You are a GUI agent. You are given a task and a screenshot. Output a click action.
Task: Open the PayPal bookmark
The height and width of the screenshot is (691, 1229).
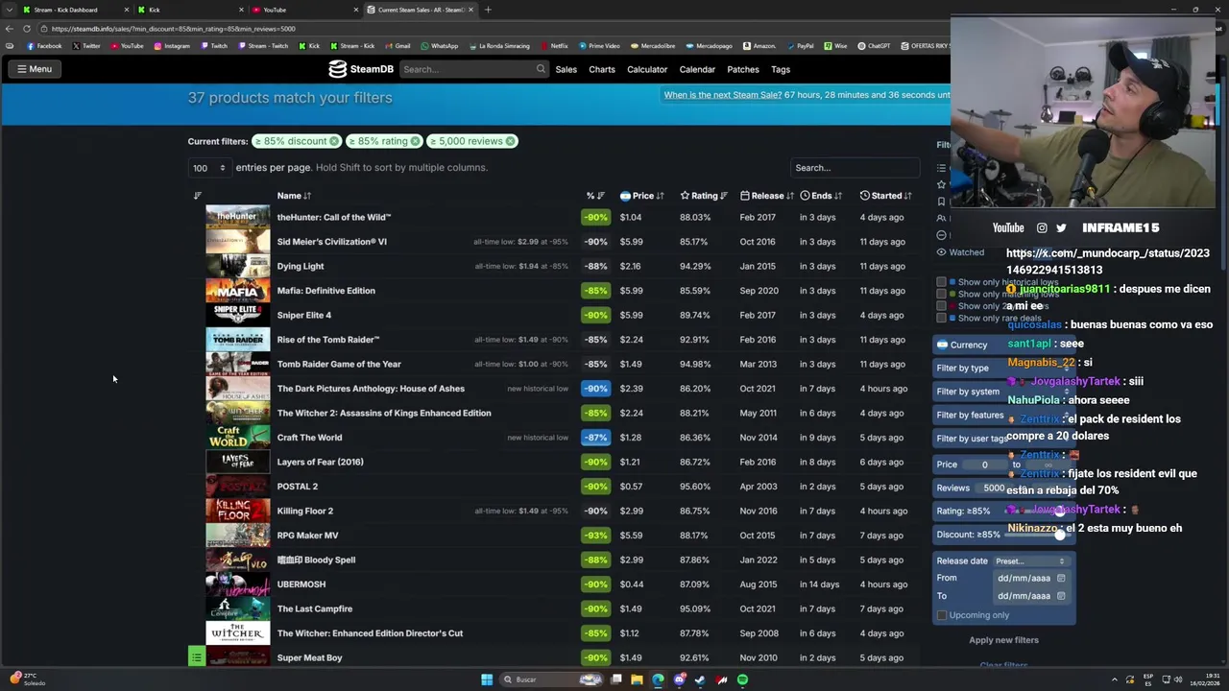tap(800, 46)
